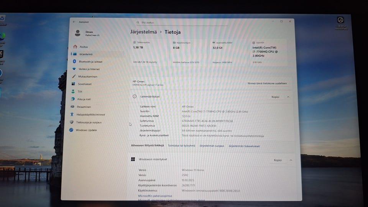This screenshot has height=207, width=368.
Task: Click the 25H2 version value
Action: tap(185, 175)
